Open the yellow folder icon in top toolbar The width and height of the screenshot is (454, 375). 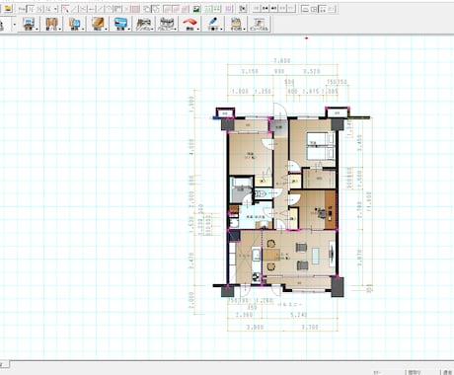[x=8, y=9]
